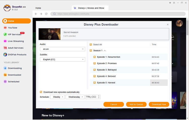Click the HOT badge on VIP Services
189x120 pixels.
pos(22,33)
